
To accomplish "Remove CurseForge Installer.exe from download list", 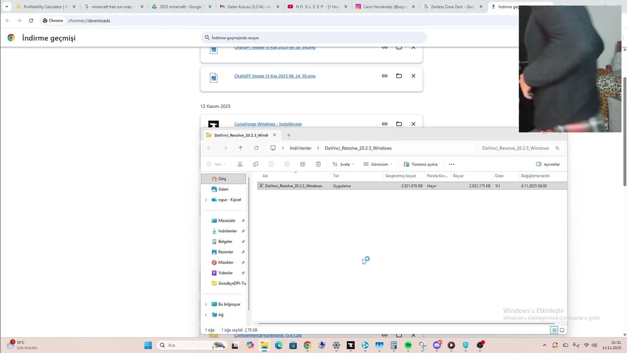I will [413, 124].
